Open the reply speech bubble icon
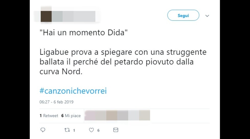This screenshot has height=139, width=250. point(43,130)
